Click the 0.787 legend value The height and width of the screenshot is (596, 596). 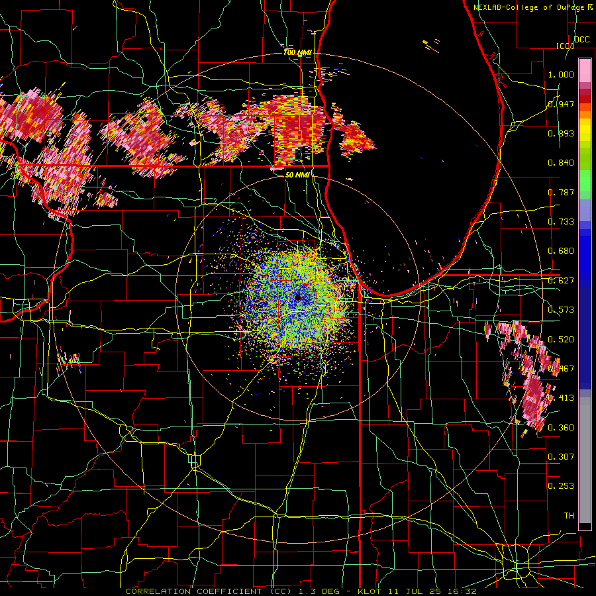[x=561, y=192]
